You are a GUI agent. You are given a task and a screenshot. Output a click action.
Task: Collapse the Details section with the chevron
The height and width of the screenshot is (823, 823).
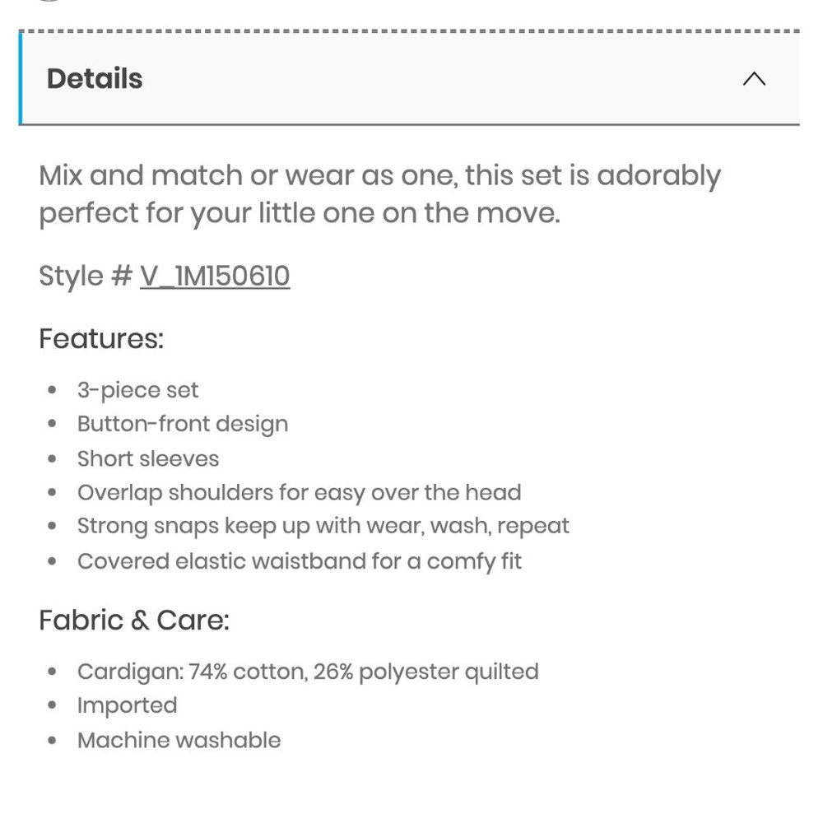[x=754, y=79]
